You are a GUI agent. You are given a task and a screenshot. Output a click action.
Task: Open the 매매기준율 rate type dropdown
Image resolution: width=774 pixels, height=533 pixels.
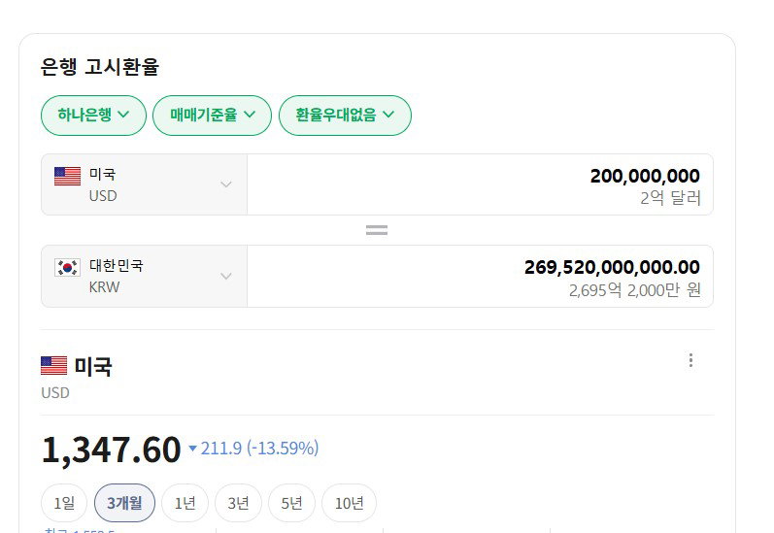(213, 116)
